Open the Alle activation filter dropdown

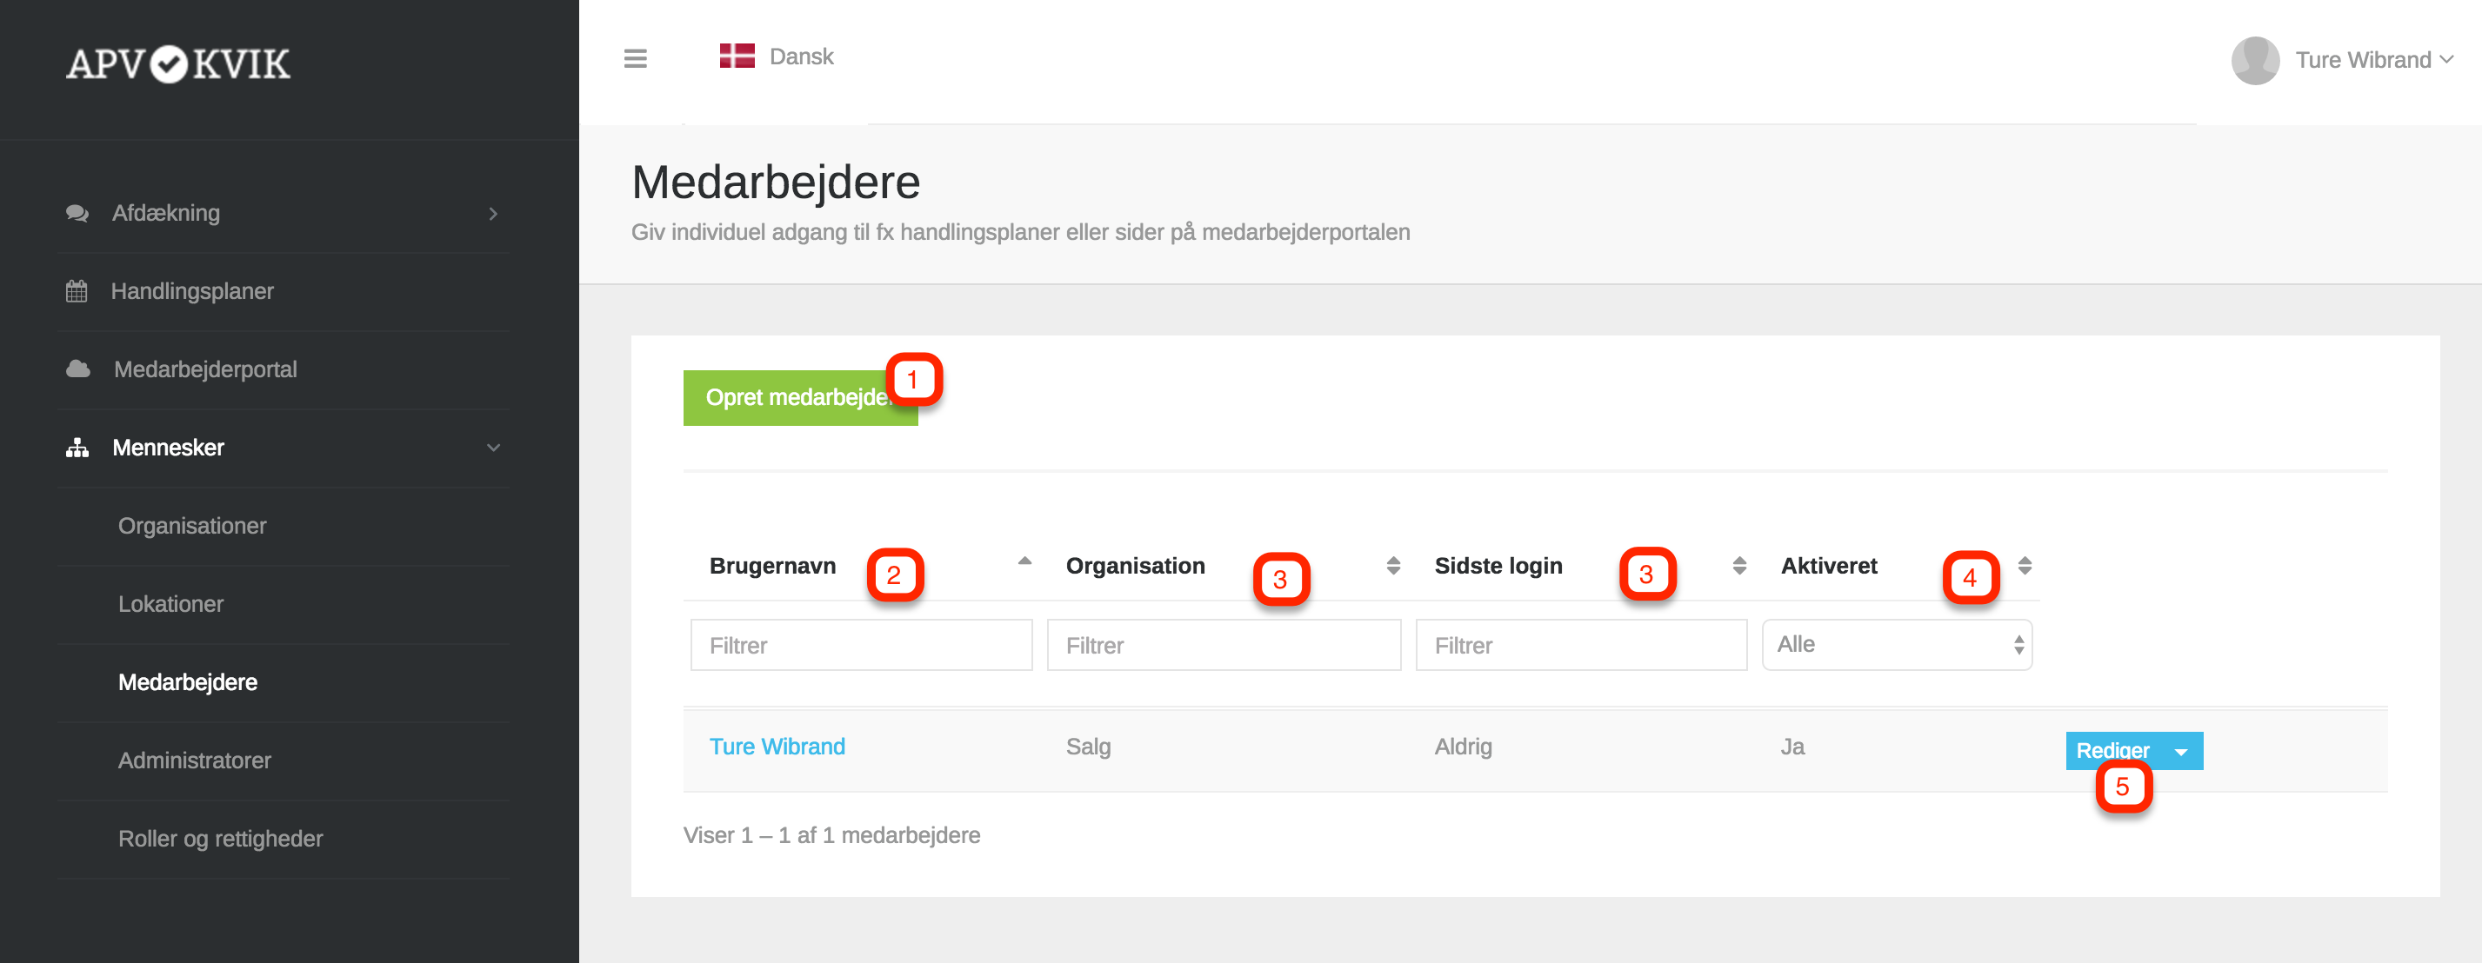pyautogui.click(x=1896, y=645)
